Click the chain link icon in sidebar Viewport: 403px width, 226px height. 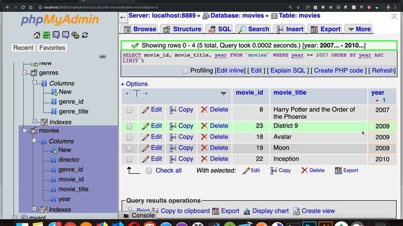pos(103,56)
